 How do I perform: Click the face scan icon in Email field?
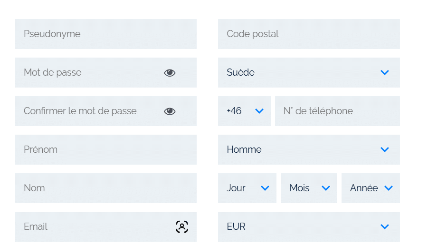pos(182,226)
